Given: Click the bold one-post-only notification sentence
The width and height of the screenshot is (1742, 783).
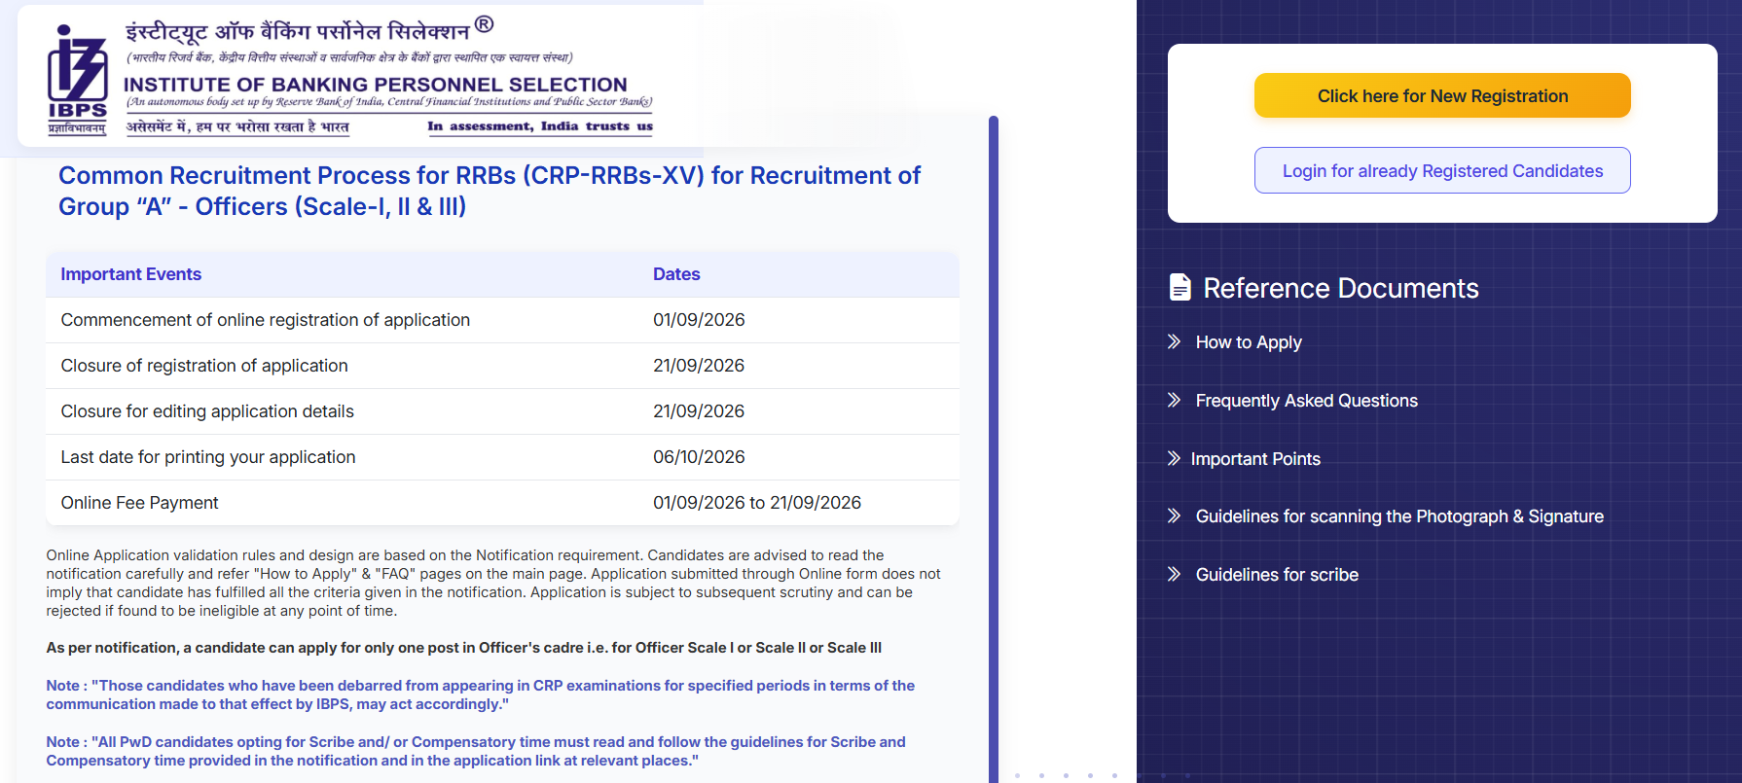Looking at the screenshot, I should [x=464, y=648].
